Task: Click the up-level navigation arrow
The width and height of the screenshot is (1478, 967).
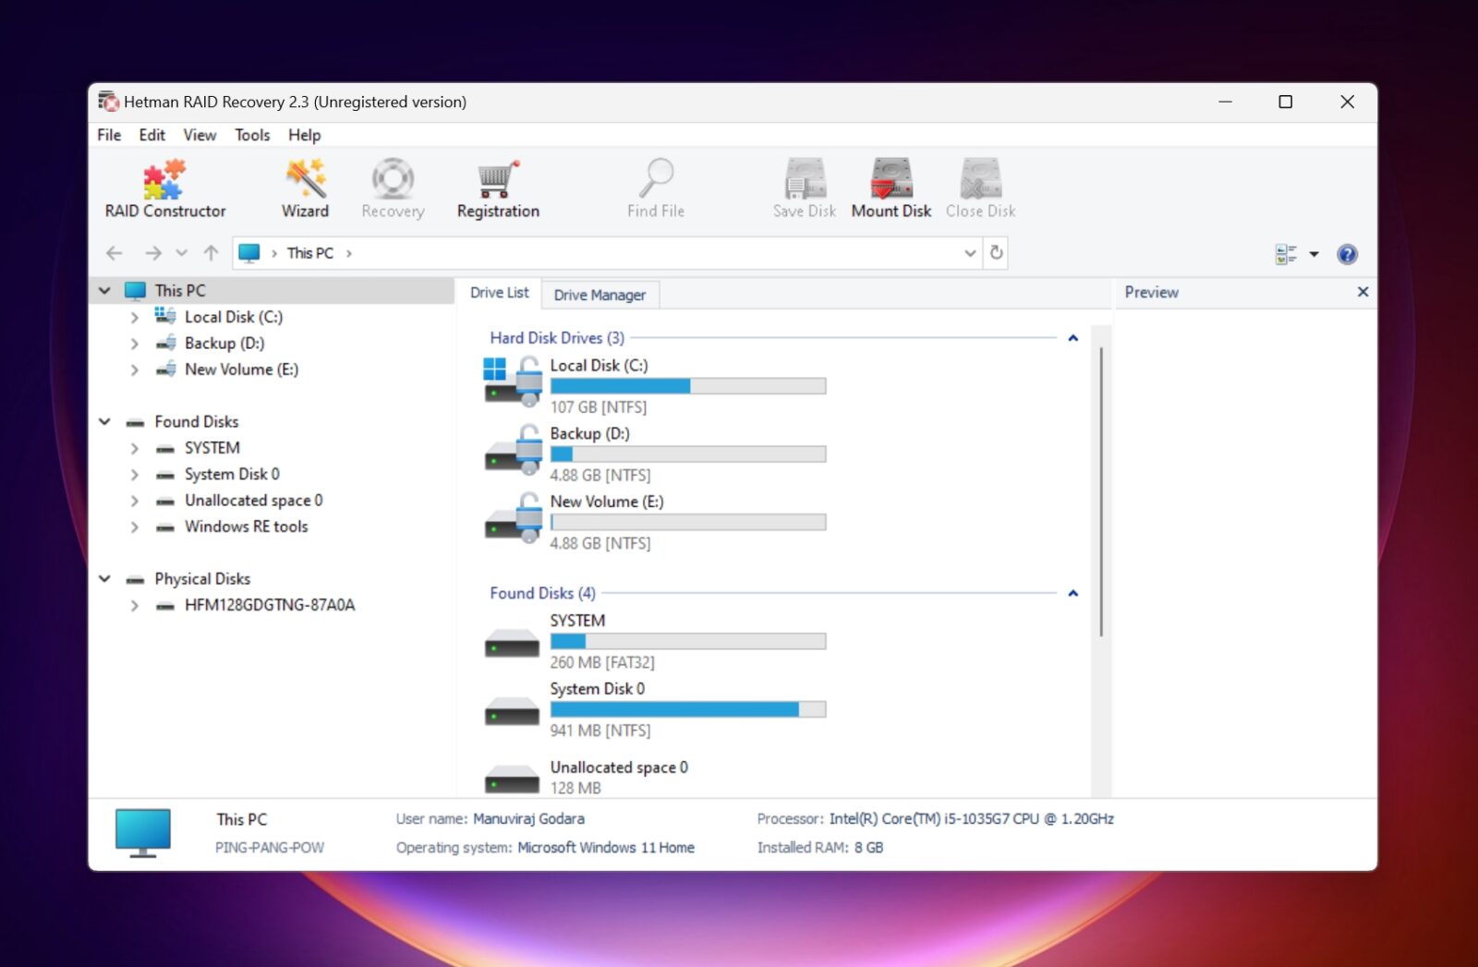Action: click(x=211, y=252)
